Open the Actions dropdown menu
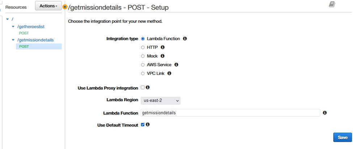The height and width of the screenshot is (149, 353). (48, 6)
